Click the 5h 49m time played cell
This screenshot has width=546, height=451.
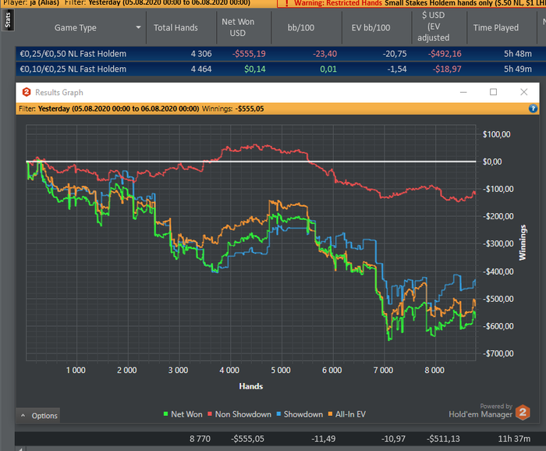518,69
